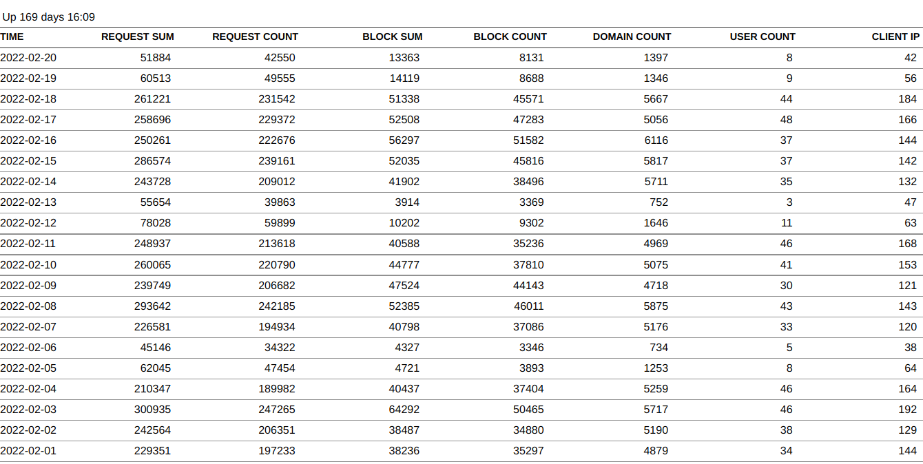Click request count value 242185
The image size is (923, 464).
(x=276, y=306)
